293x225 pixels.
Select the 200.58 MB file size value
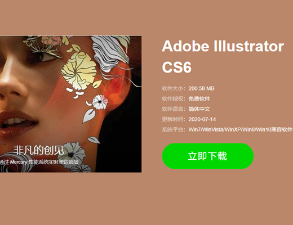201,88
